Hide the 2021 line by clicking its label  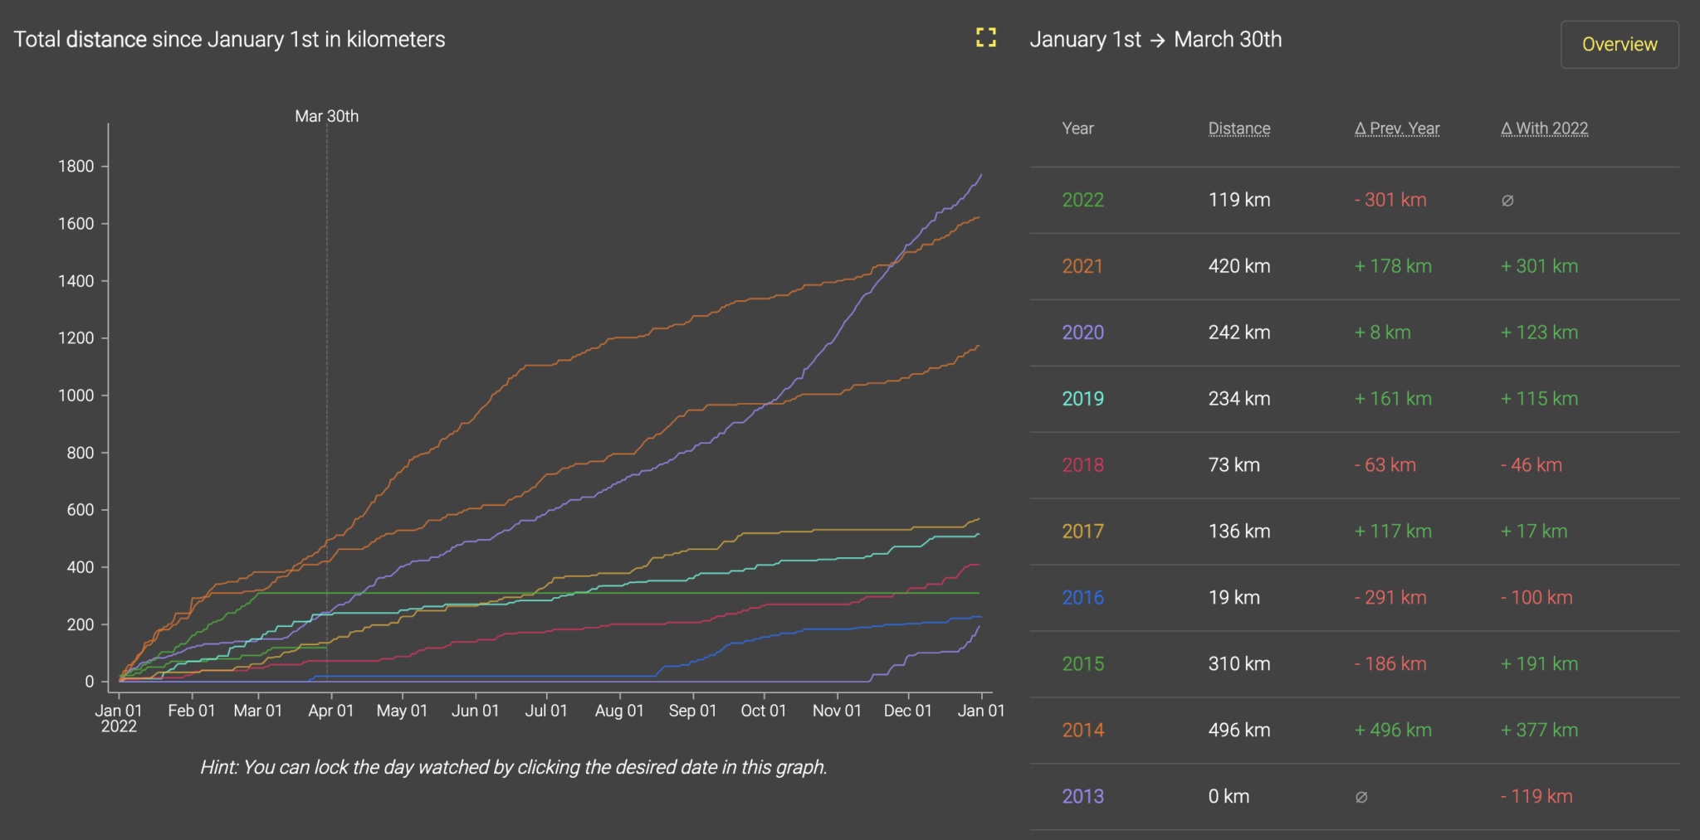tap(1082, 265)
